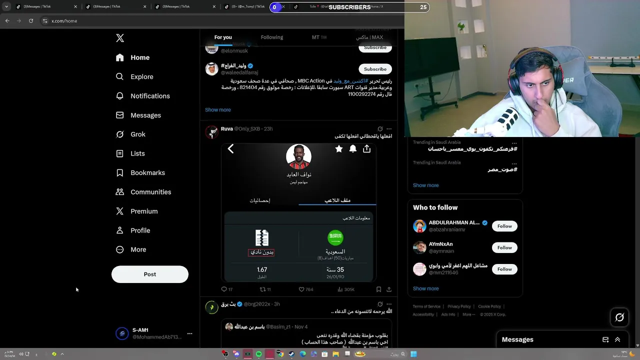The width and height of the screenshot is (640, 360).
Task: Open the more options on Ruva's post
Action: point(389,129)
